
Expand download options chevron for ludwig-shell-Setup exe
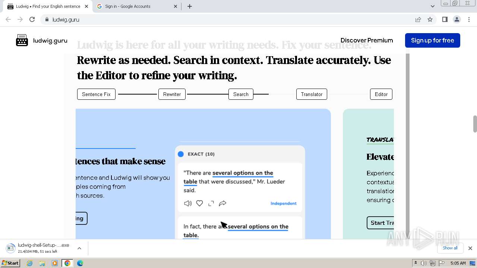79,248
